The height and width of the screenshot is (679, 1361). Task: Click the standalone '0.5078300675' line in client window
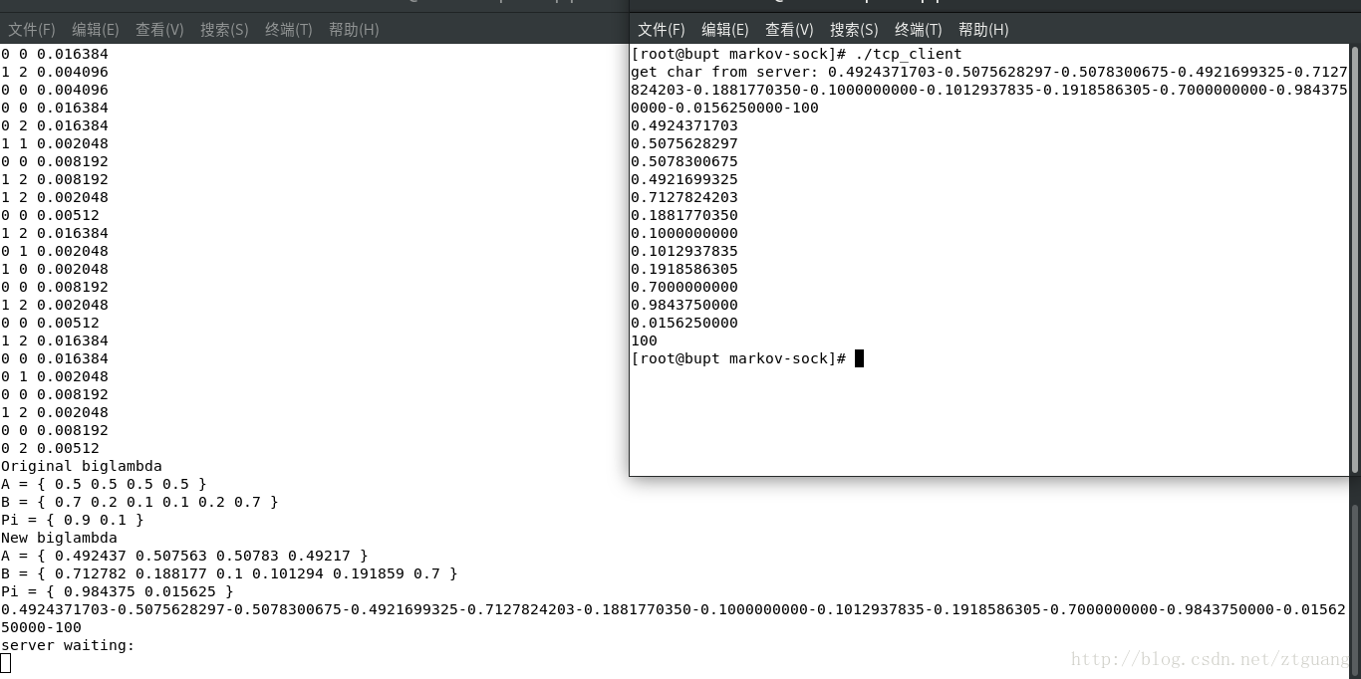coord(684,161)
